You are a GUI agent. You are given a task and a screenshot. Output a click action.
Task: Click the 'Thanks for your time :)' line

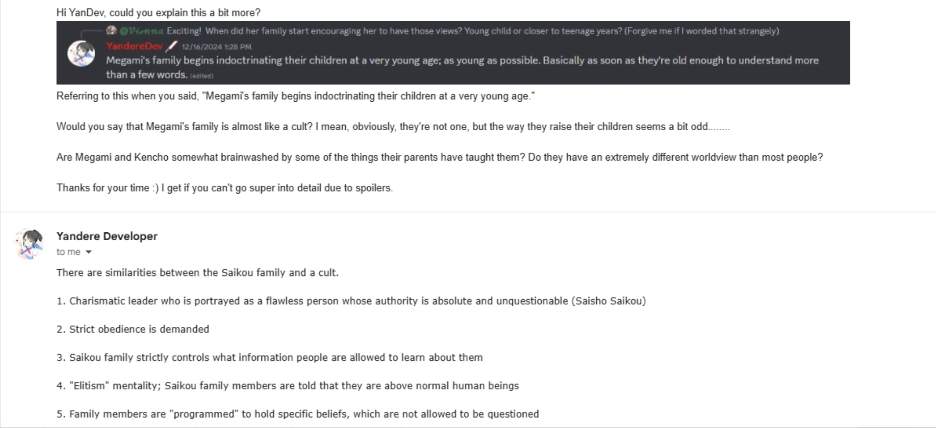coord(224,188)
